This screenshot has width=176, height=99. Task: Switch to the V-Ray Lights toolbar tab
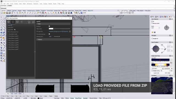132,11
